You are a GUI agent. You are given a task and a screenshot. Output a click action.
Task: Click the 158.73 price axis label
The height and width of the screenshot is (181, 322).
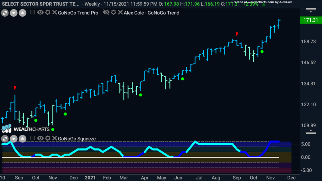pos(308,42)
